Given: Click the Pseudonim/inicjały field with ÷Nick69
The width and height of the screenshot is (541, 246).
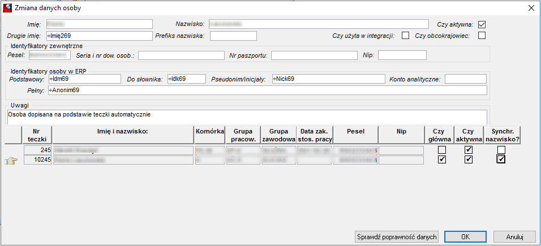Looking at the screenshot, I should point(328,79).
